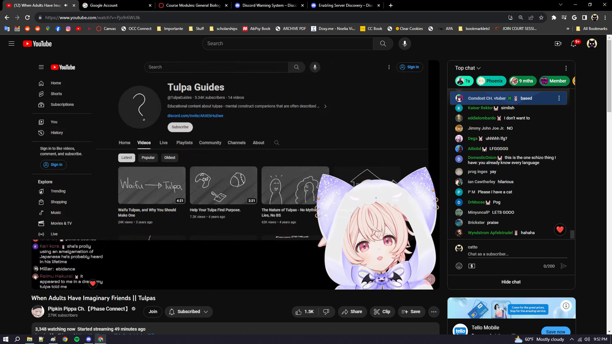This screenshot has width=612, height=344.
Task: Open message options for Comdost CH. vtuber
Action: (x=559, y=98)
